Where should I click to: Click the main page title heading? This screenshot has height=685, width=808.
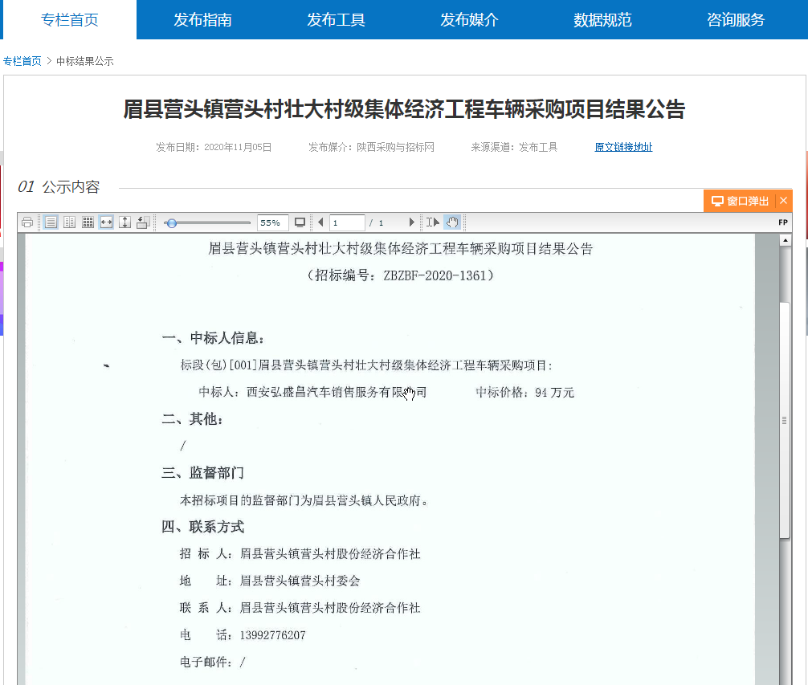pos(404,109)
